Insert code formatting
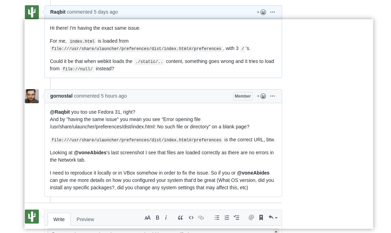This screenshot has width=391, height=233. coord(191,218)
